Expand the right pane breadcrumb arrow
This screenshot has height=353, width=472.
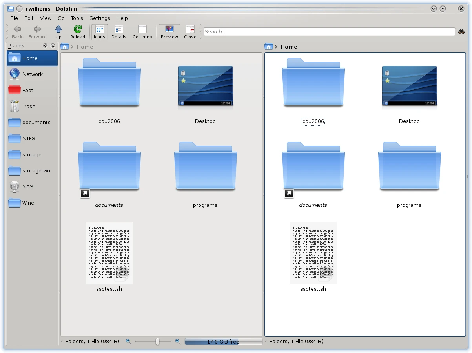click(276, 47)
